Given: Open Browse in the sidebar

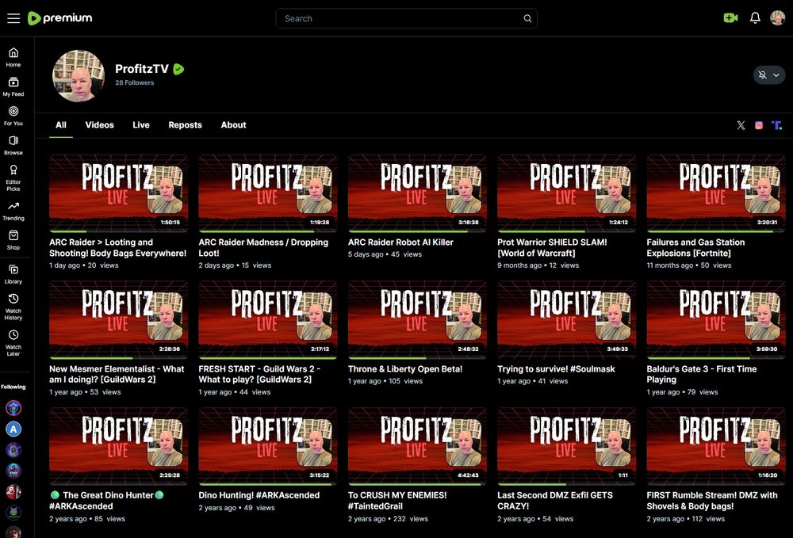Looking at the screenshot, I should click(x=13, y=145).
